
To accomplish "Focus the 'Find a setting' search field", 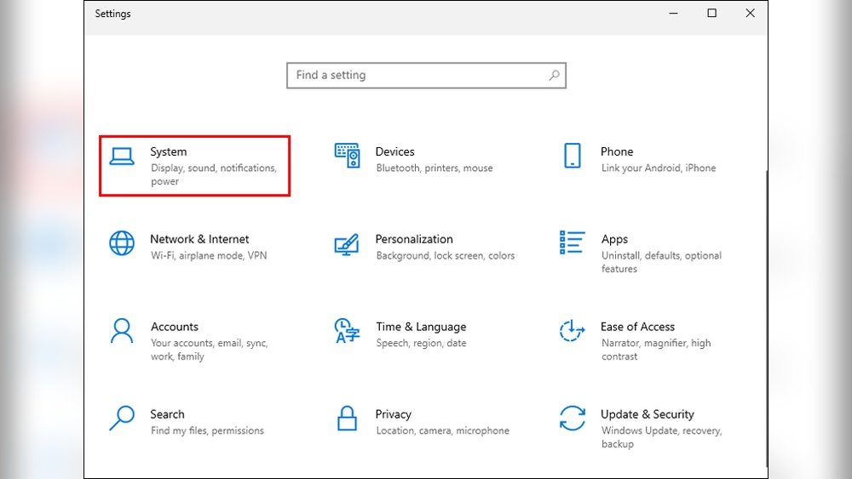I will coord(417,75).
